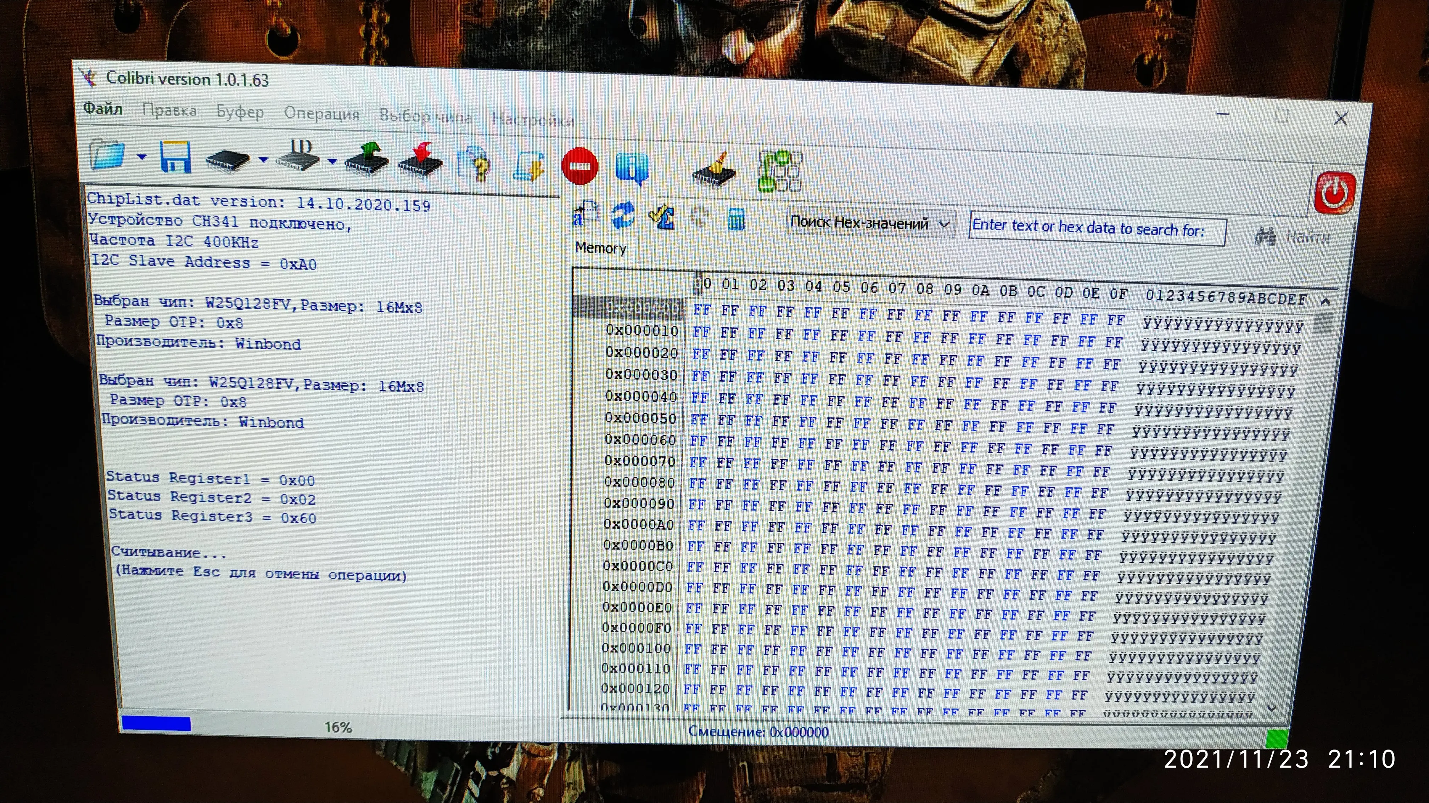Open the Файл menu
Image resolution: width=1429 pixels, height=803 pixels.
pos(103,108)
